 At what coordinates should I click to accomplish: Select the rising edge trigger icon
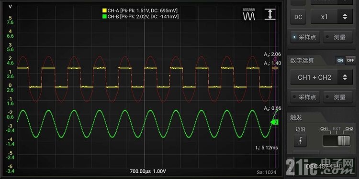click(x=300, y=141)
